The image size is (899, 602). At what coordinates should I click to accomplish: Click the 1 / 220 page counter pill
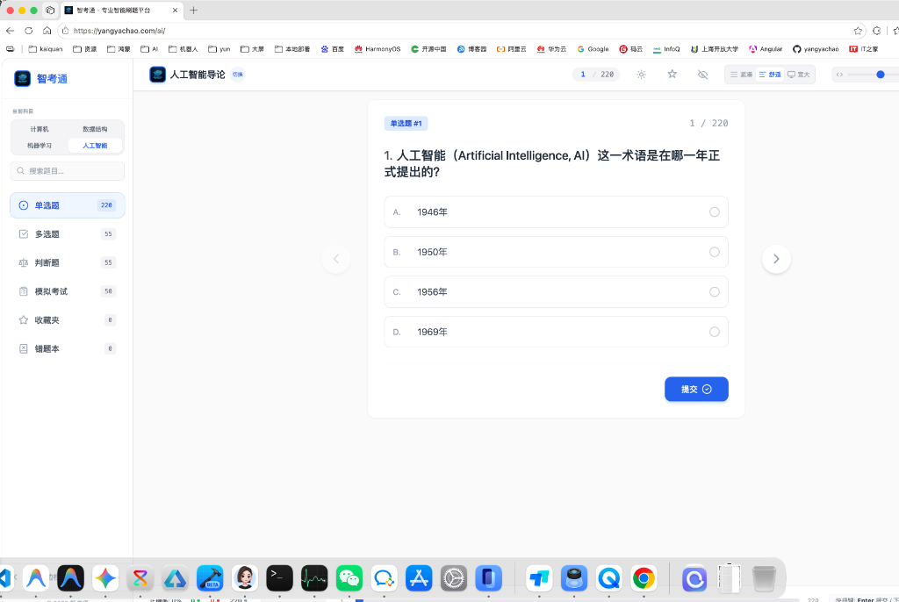[x=596, y=75]
